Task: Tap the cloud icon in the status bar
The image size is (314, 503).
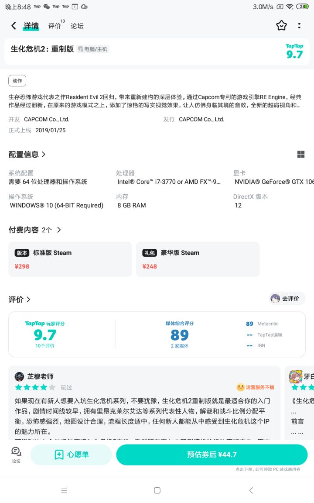Action: tap(84, 7)
